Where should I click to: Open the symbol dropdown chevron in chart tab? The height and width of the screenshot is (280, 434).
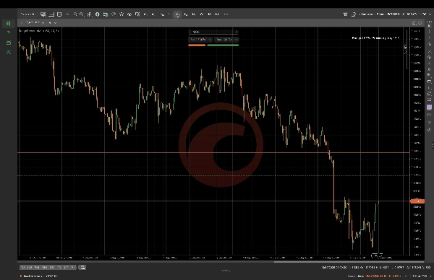[x=43, y=22]
